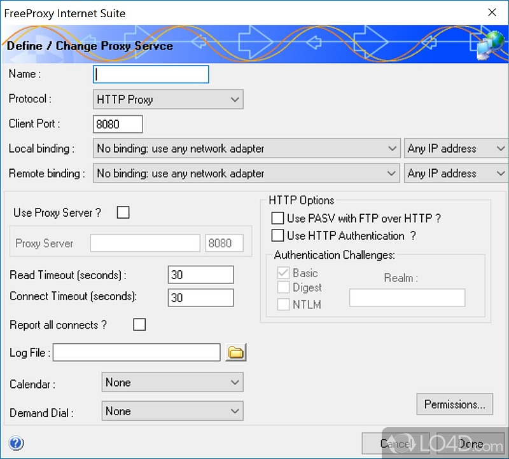
Task: Click the Cancel button
Action: pos(396,443)
